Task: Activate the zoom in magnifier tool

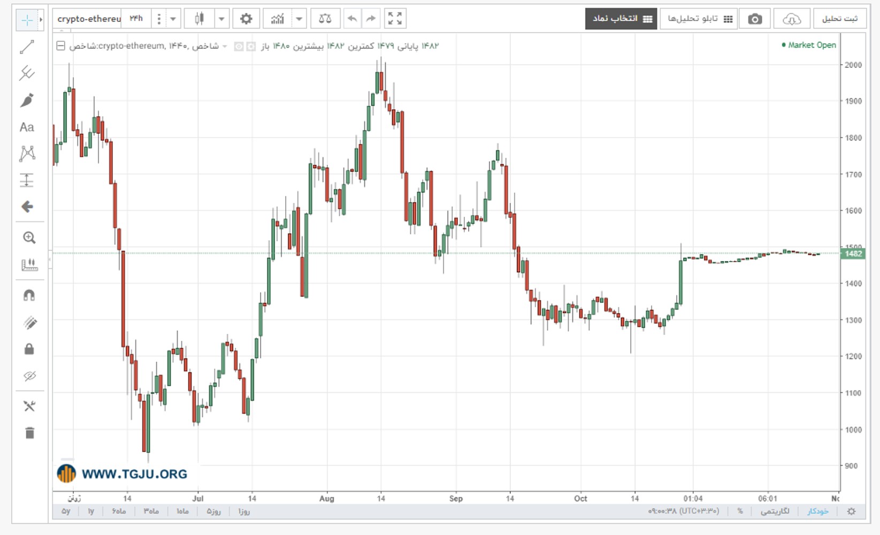Action: point(29,238)
